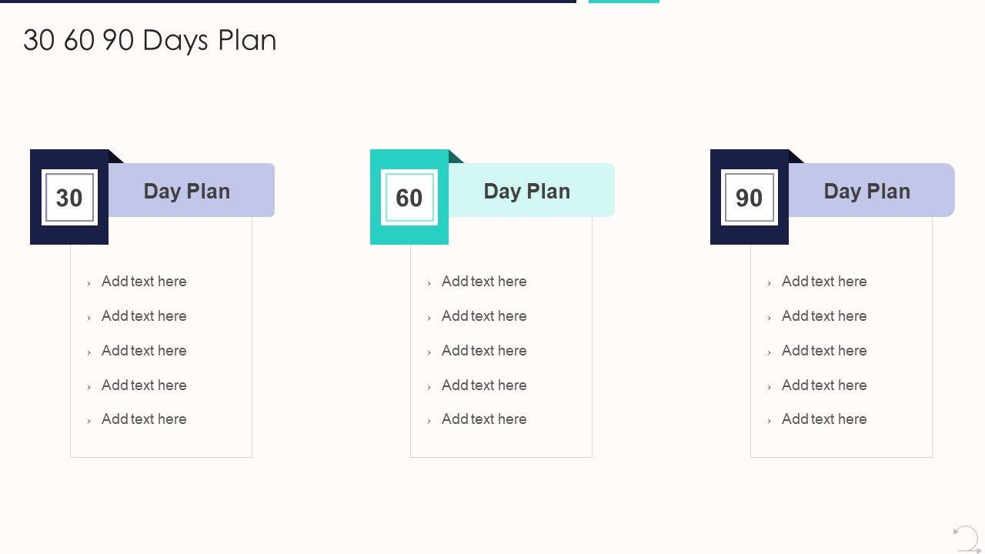Image resolution: width=985 pixels, height=554 pixels.
Task: Select the 60 Day Plan header label
Action: coord(527,191)
